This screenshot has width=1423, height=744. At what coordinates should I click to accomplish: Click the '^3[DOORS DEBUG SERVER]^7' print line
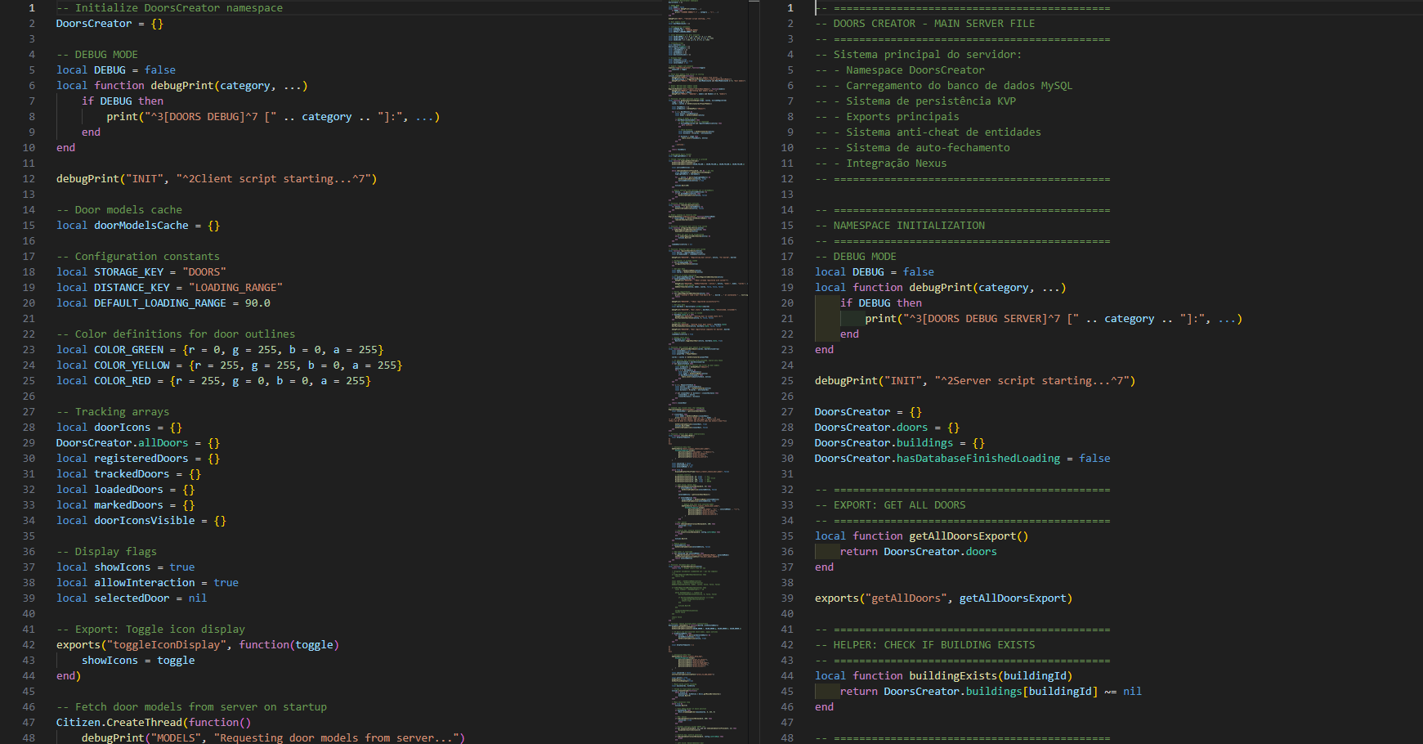pos(1054,318)
